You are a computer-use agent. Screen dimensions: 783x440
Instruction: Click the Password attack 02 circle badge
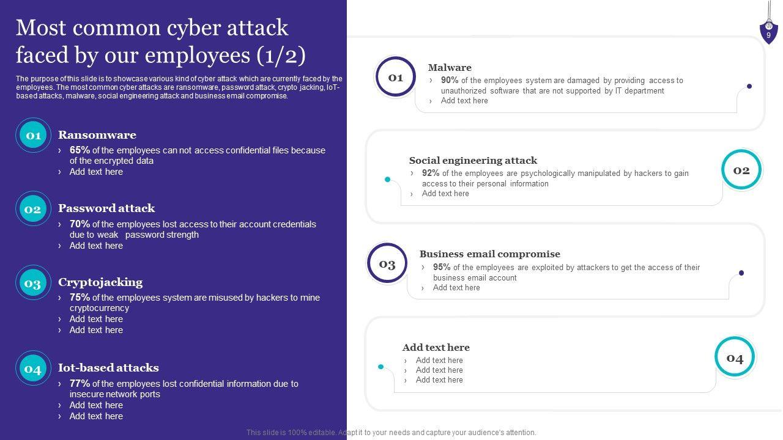[x=32, y=209]
